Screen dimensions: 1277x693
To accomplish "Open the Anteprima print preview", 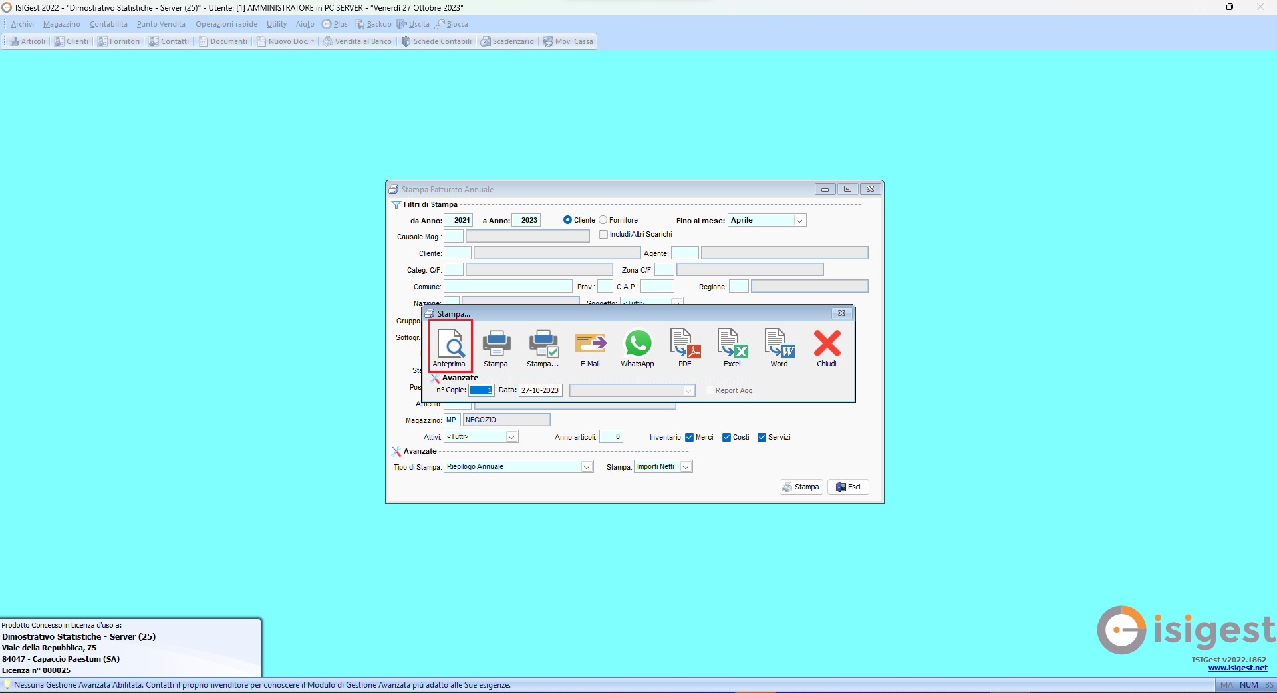I will [450, 346].
